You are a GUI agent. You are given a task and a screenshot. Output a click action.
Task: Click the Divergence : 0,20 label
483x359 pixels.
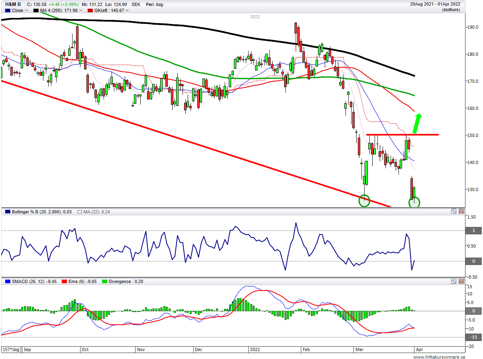tap(126, 281)
